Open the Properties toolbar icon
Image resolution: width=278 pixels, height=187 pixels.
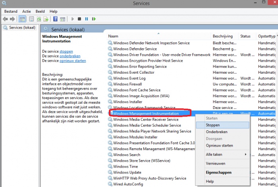[31, 19]
